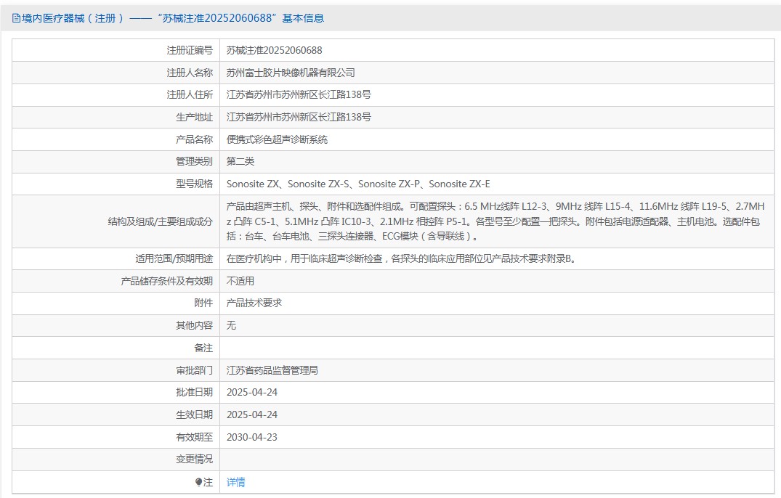
Task: Select registration number value in 注册证编号 row
Action: click(274, 50)
